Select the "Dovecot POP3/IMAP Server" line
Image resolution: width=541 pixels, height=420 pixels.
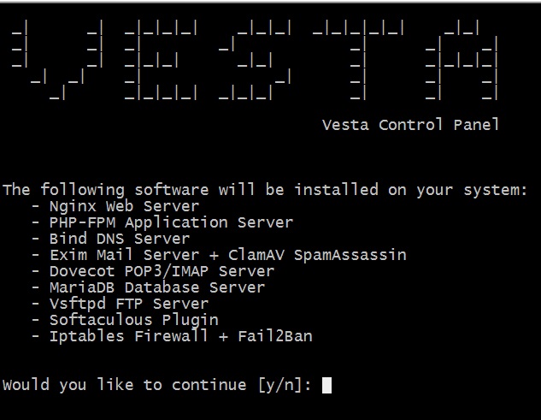coord(162,271)
